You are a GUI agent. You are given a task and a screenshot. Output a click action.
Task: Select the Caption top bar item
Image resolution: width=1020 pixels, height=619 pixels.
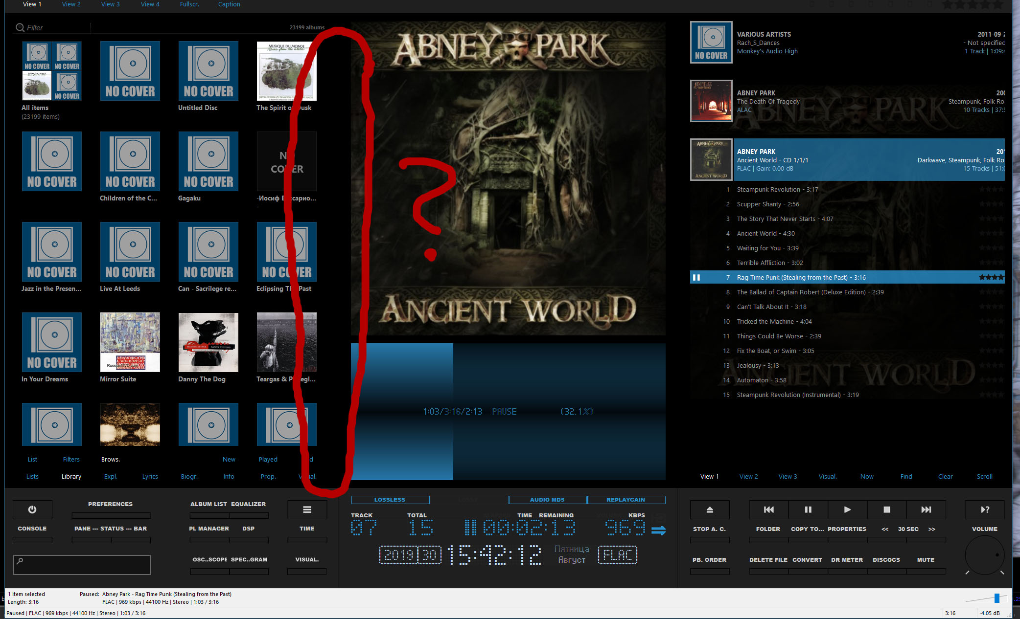pyautogui.click(x=229, y=4)
